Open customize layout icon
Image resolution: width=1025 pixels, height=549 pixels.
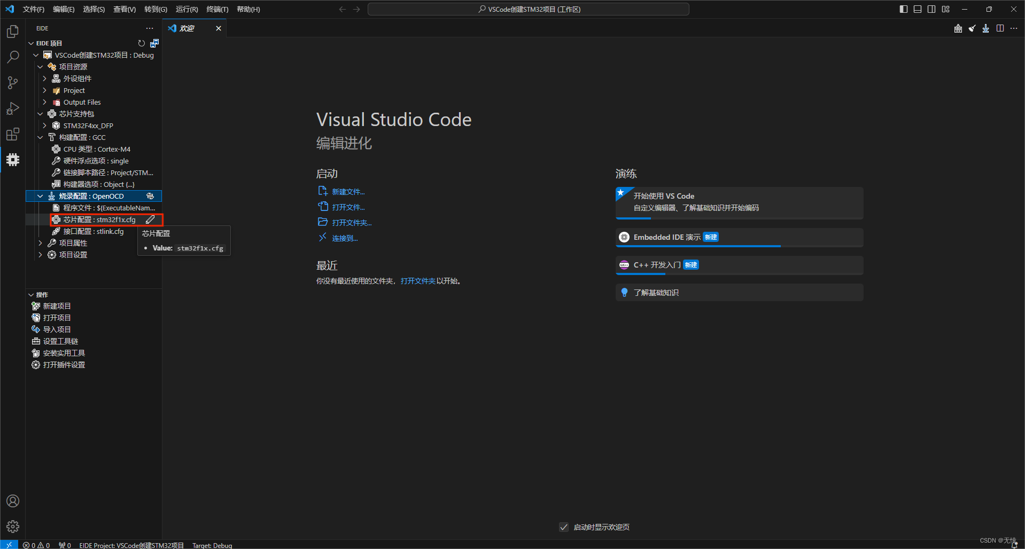(946, 9)
